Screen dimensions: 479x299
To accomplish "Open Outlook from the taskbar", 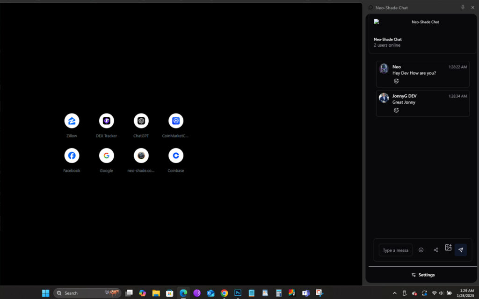I will click(210, 293).
